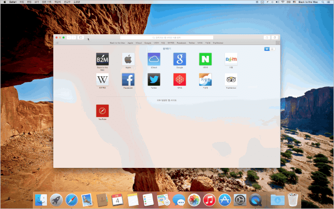The image size is (334, 209).
Task: Open the Google blue g favorite tile
Action: point(179,59)
